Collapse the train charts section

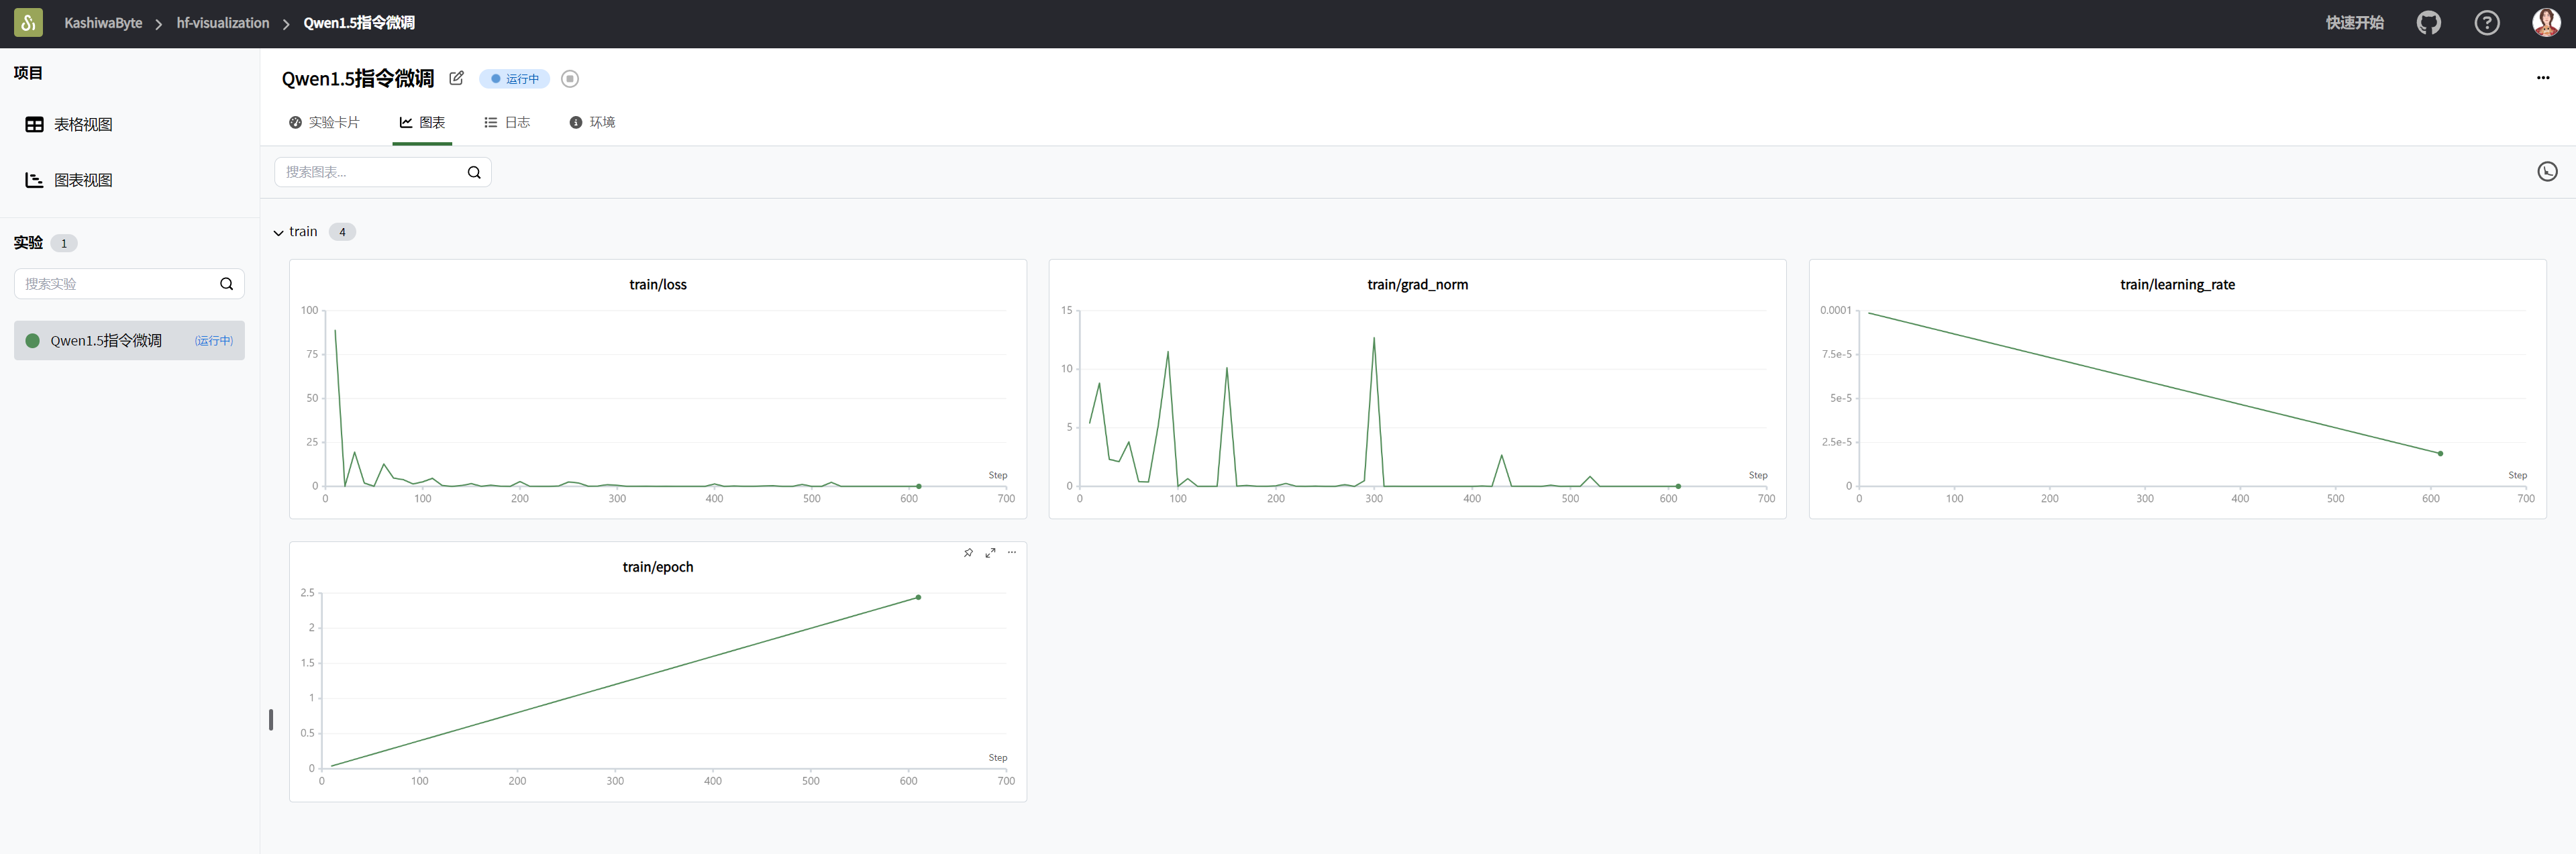pos(279,232)
